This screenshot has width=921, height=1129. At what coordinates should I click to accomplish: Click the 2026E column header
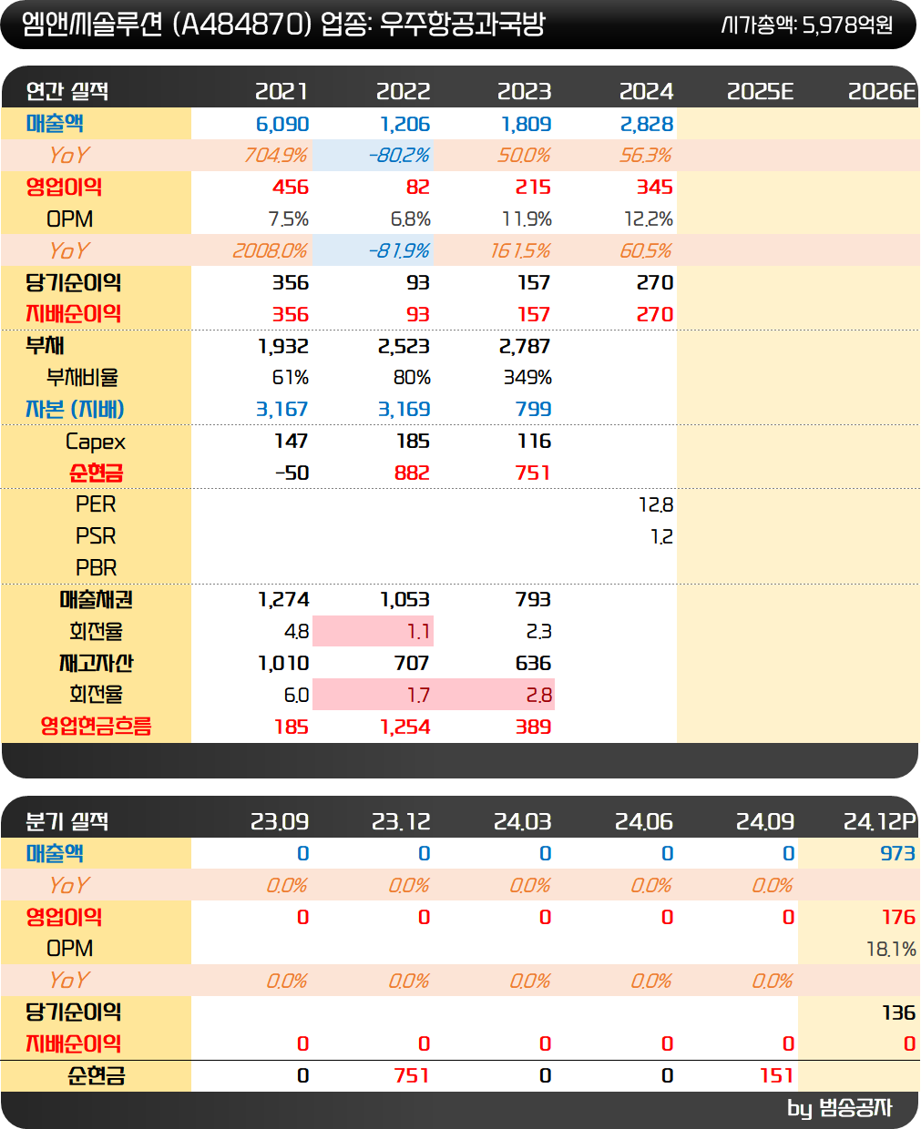tap(882, 92)
